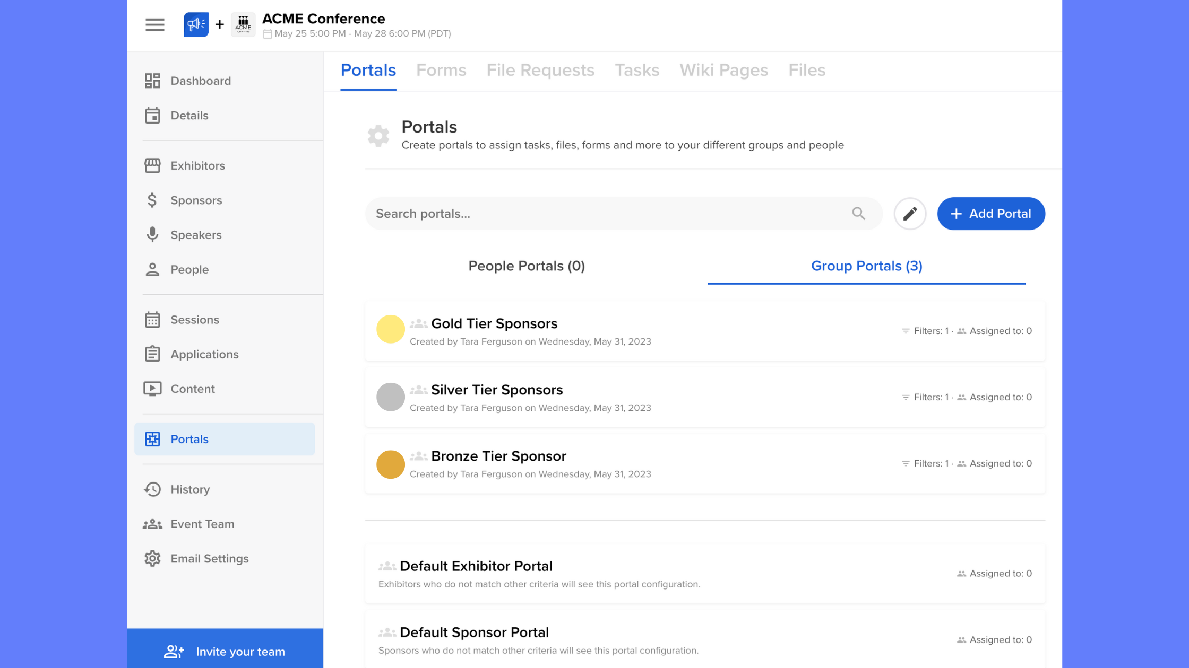Click the Portals settings gear icon
Image resolution: width=1189 pixels, height=668 pixels.
pyautogui.click(x=378, y=136)
